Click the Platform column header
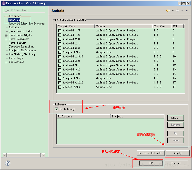The width and height of the screenshot is (192, 170). pos(162,26)
